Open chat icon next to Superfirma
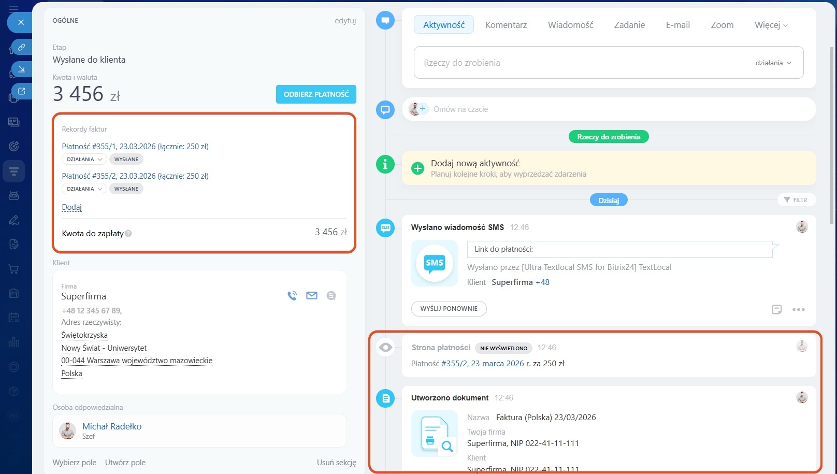837x474 pixels. (331, 296)
